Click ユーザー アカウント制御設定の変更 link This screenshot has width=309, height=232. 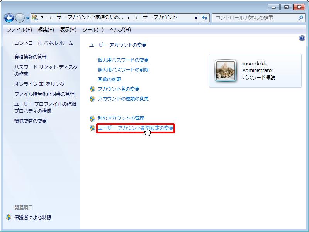pos(135,128)
